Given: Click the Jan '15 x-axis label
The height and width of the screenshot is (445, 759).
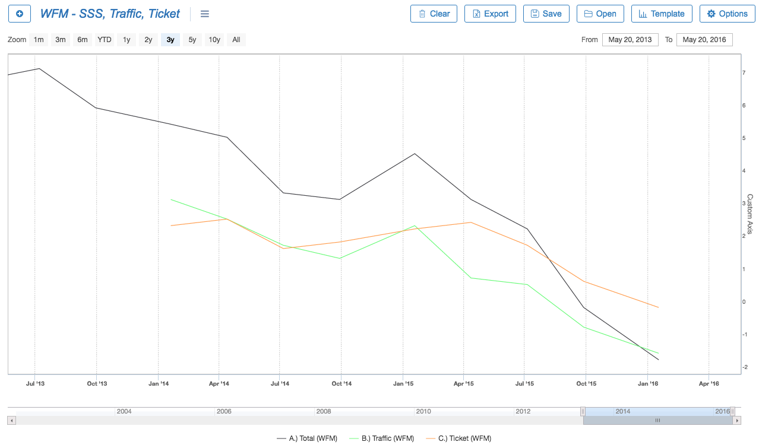Looking at the screenshot, I should click(x=403, y=383).
